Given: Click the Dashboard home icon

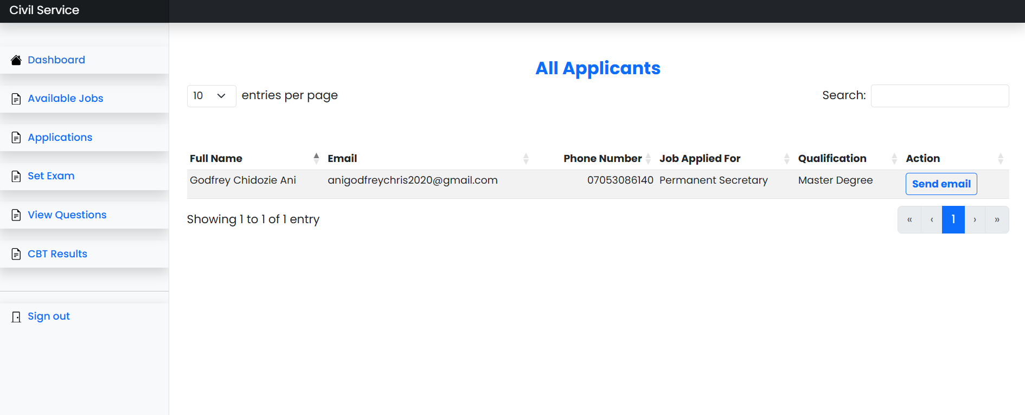Looking at the screenshot, I should point(16,60).
